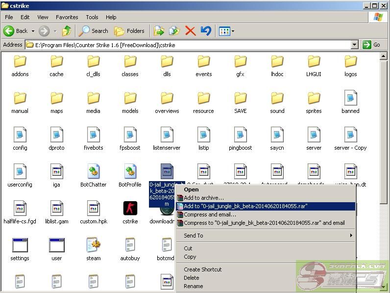Viewport: 390px width, 293px height.
Task: Click the red Delete toolbar icon
Action: [x=191, y=31]
